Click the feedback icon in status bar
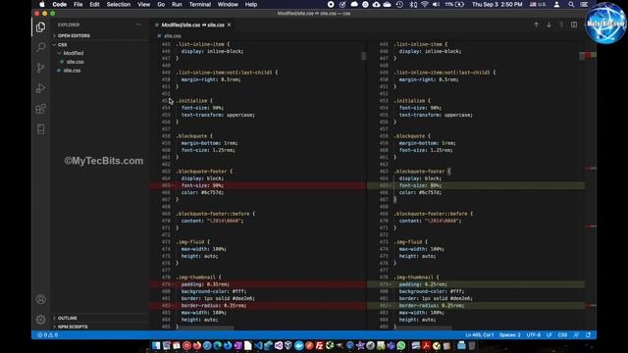Screen dimensions: 628x353 [576, 335]
